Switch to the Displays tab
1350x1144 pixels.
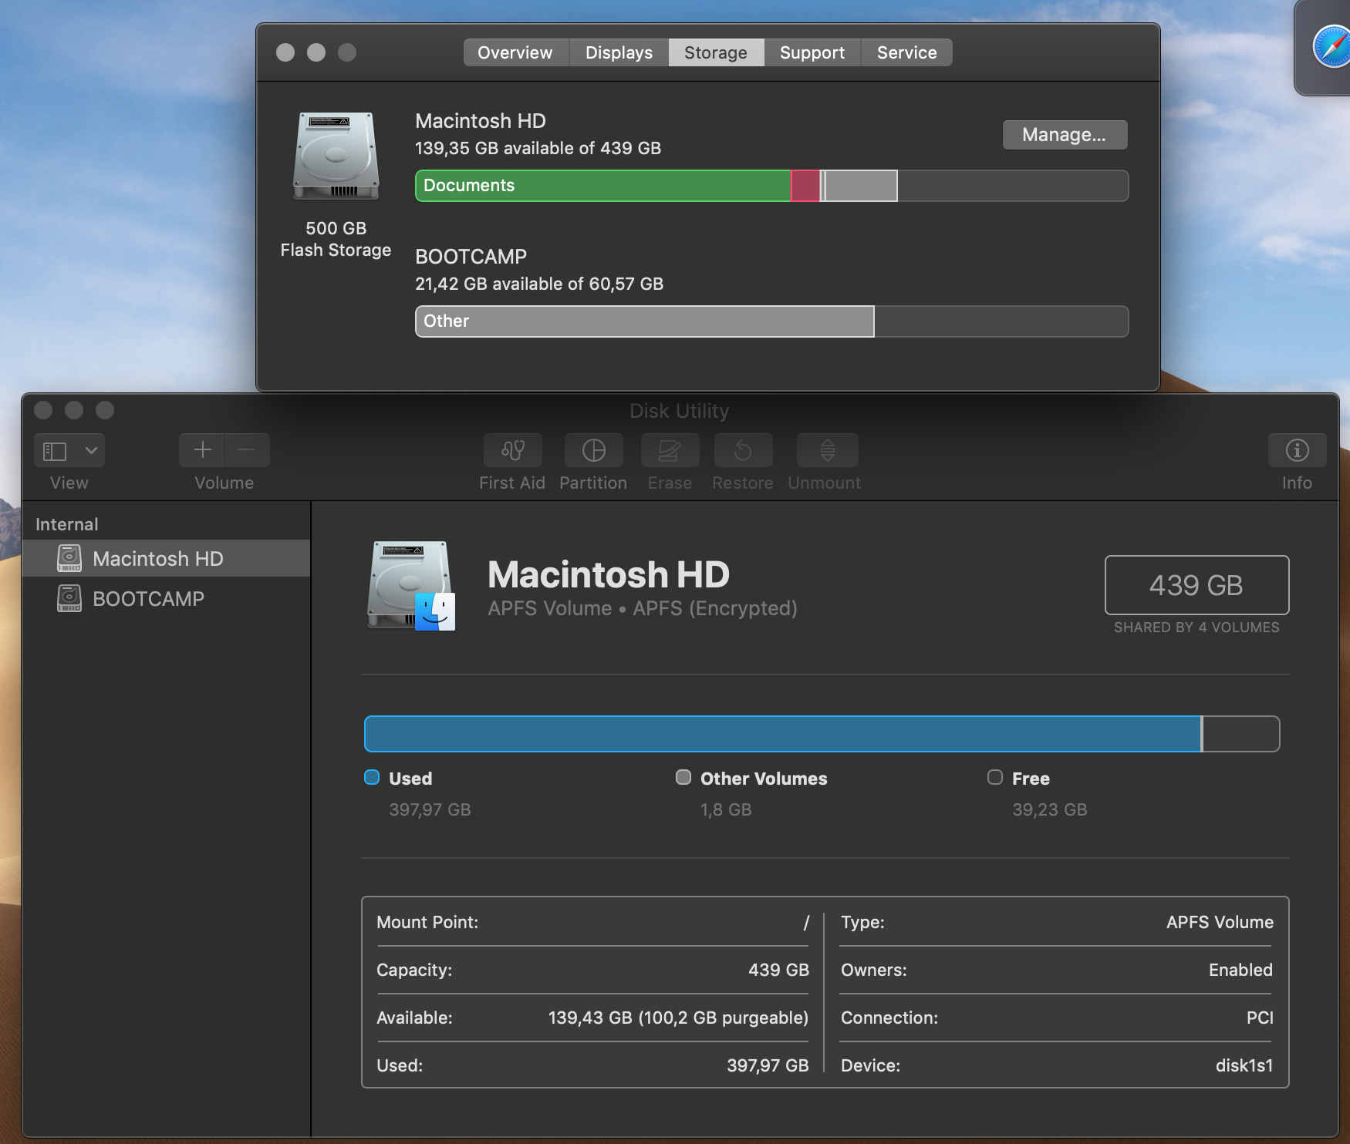pyautogui.click(x=619, y=52)
